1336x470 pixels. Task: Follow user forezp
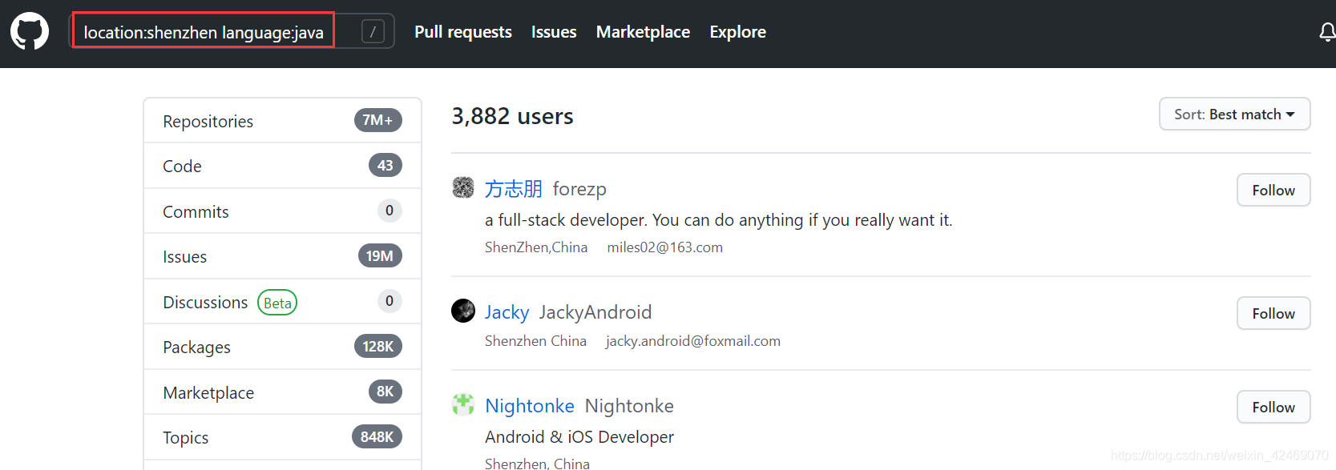(1273, 190)
